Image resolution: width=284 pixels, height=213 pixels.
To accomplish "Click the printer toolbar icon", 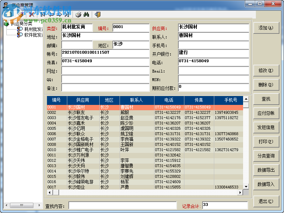I will click(78, 15).
